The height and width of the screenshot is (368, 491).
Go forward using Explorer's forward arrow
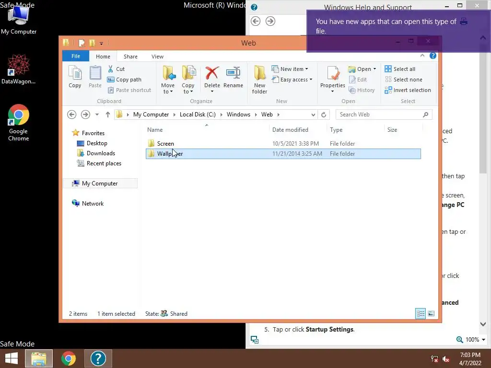point(85,115)
